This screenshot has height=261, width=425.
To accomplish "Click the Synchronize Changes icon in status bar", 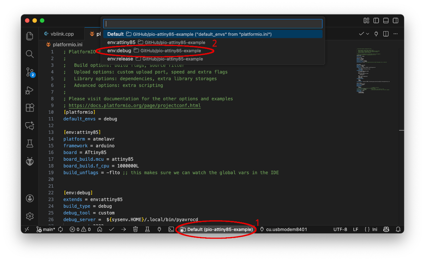I will pyautogui.click(x=61, y=229).
